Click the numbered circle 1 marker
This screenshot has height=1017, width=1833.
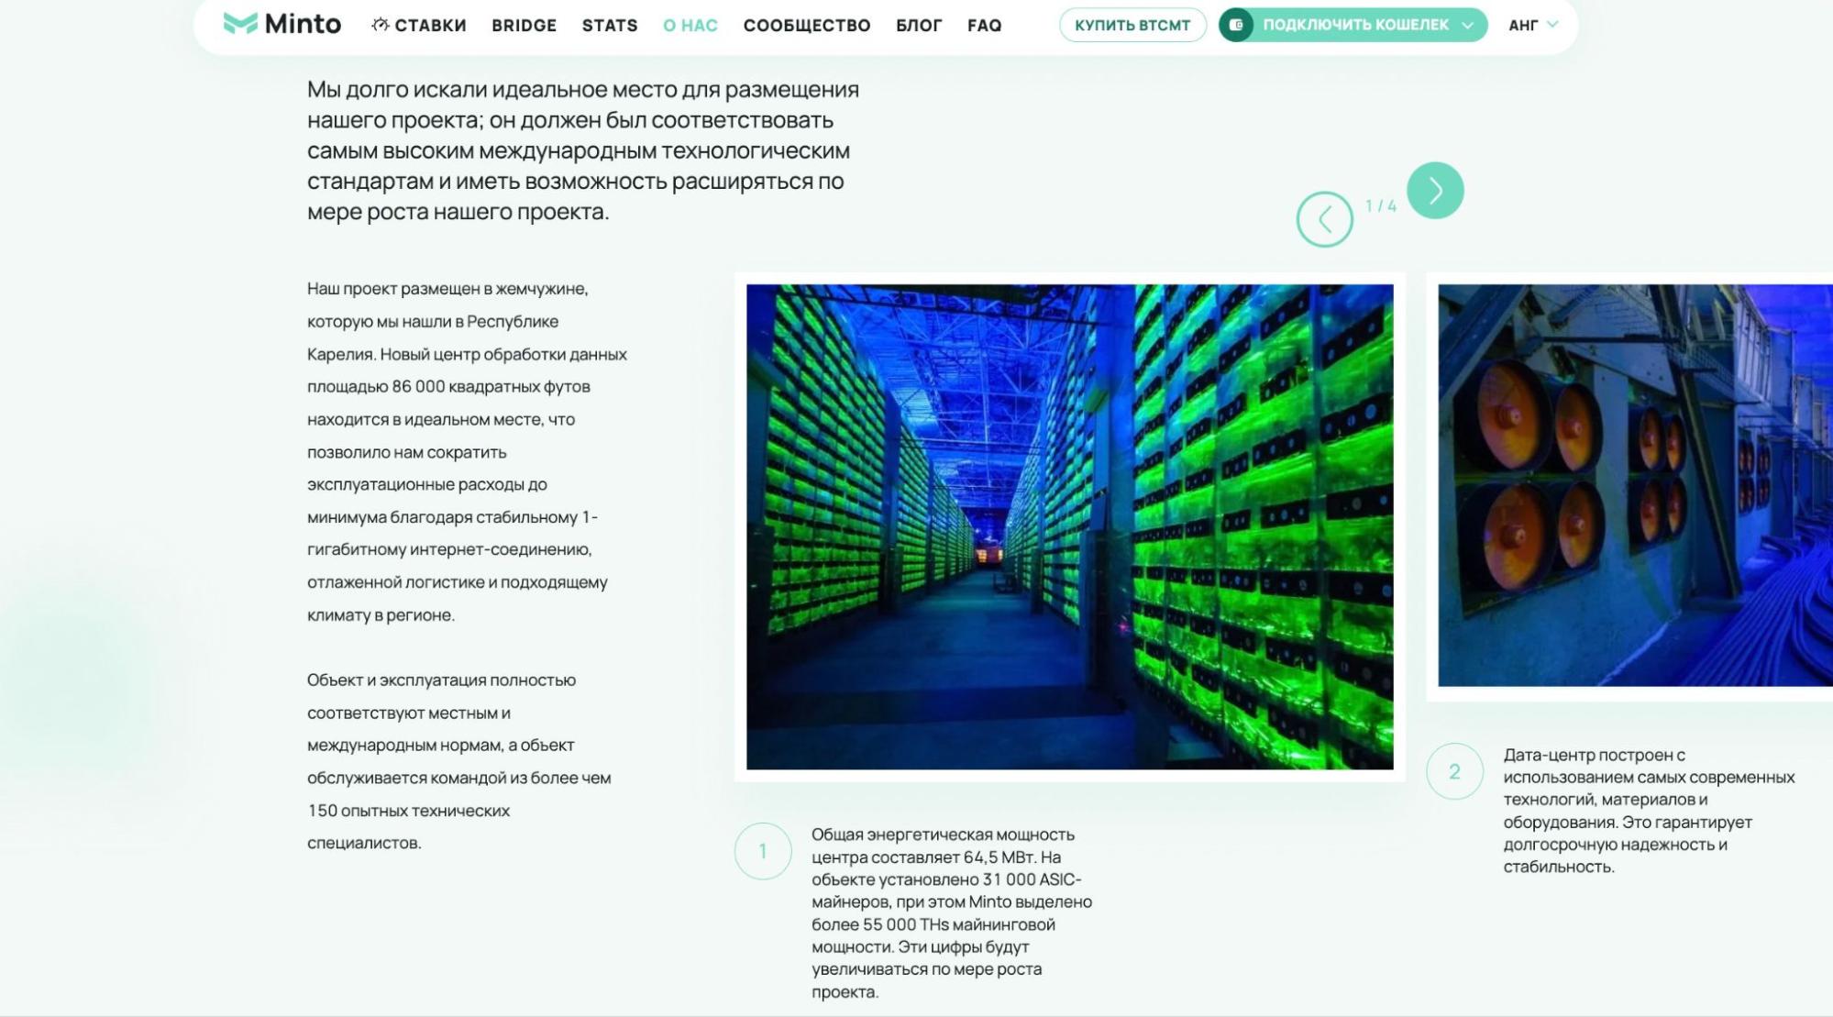762,851
